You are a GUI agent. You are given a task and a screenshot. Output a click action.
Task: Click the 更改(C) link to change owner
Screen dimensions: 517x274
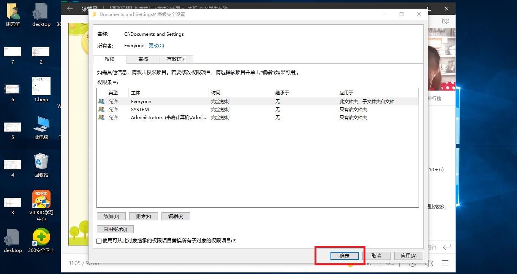click(156, 45)
